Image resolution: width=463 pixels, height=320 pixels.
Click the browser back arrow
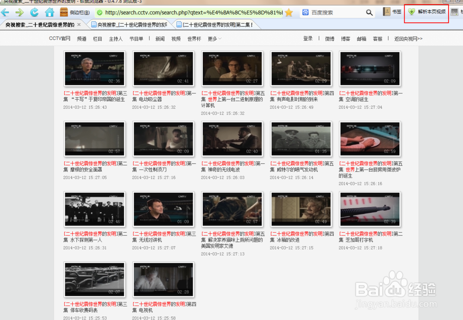point(5,12)
